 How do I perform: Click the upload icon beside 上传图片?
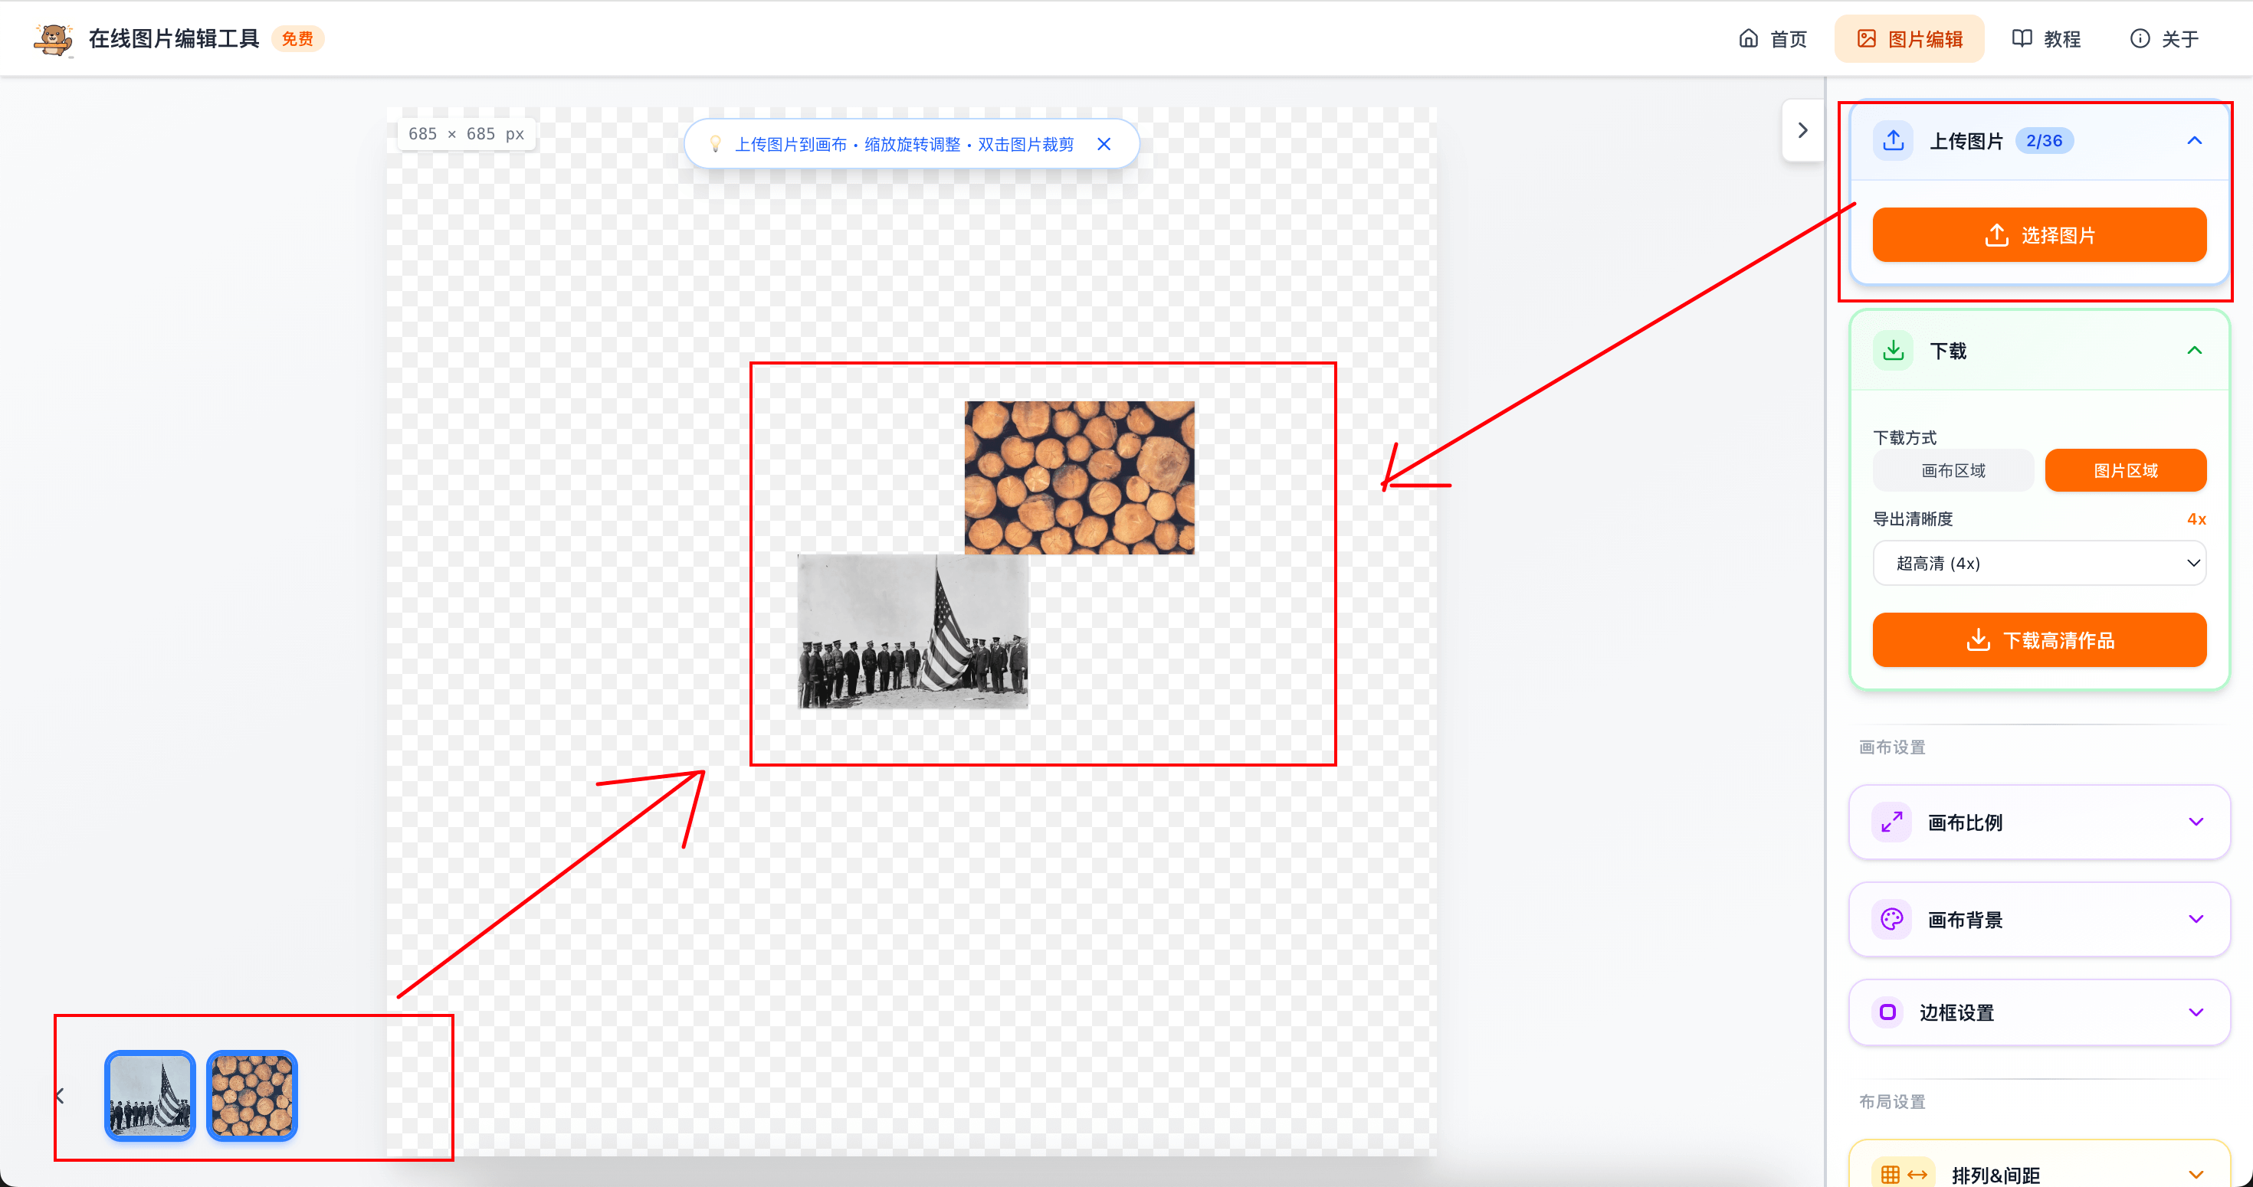click(1894, 141)
